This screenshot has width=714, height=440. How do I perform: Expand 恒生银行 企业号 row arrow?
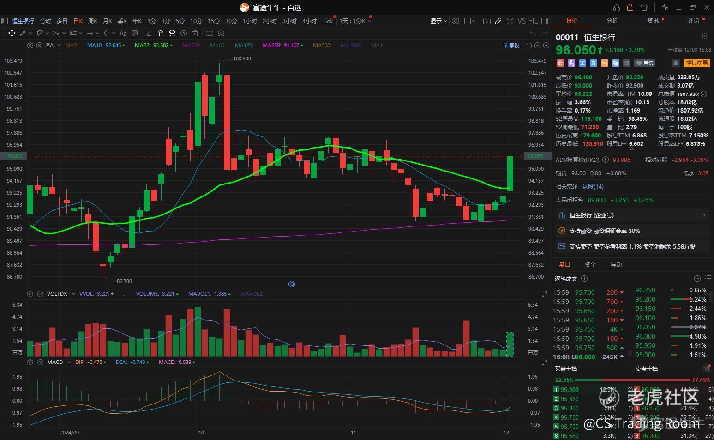704,215
